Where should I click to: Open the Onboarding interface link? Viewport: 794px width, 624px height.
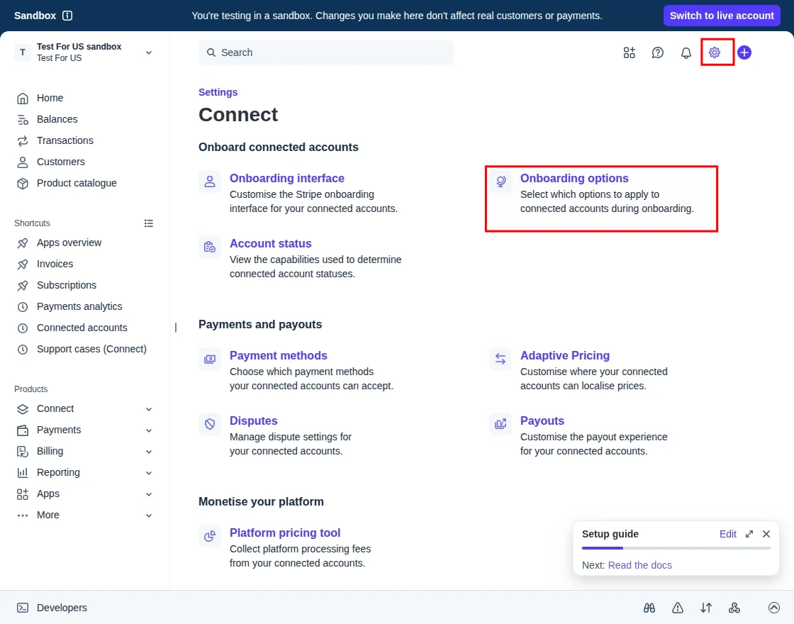click(286, 178)
